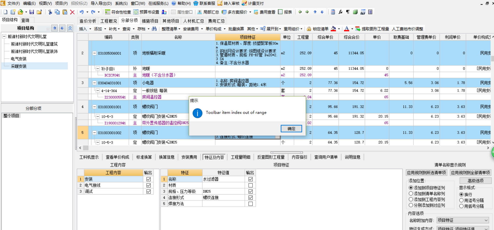Open 报表 report toolbar item
Screen dimensions: 494x230
click(x=285, y=12)
